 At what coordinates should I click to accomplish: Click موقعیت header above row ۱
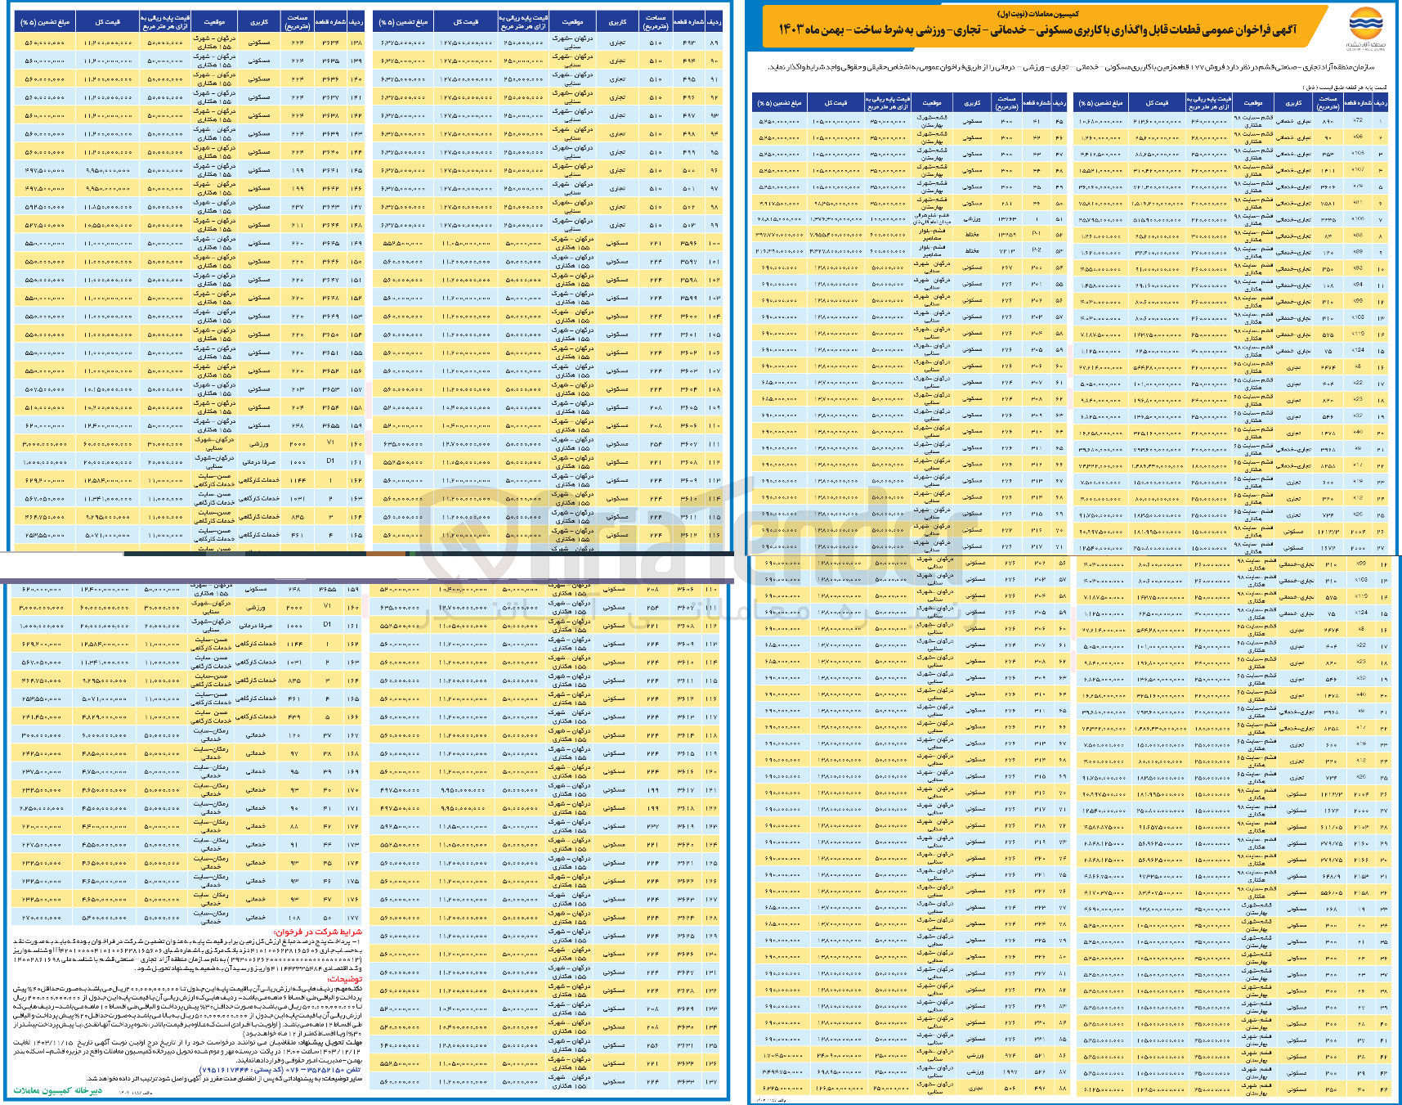click(1252, 103)
